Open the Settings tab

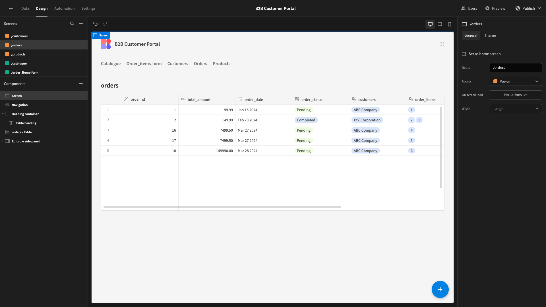tap(88, 9)
